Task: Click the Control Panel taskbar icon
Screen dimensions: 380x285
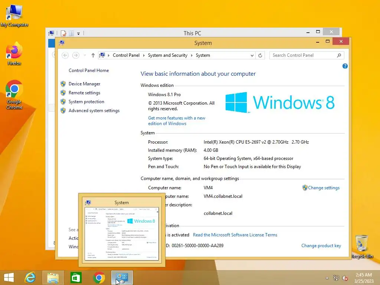Action: point(122,278)
